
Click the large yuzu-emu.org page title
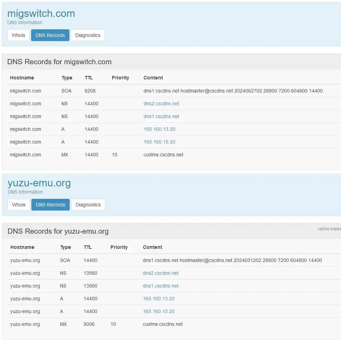39,183
